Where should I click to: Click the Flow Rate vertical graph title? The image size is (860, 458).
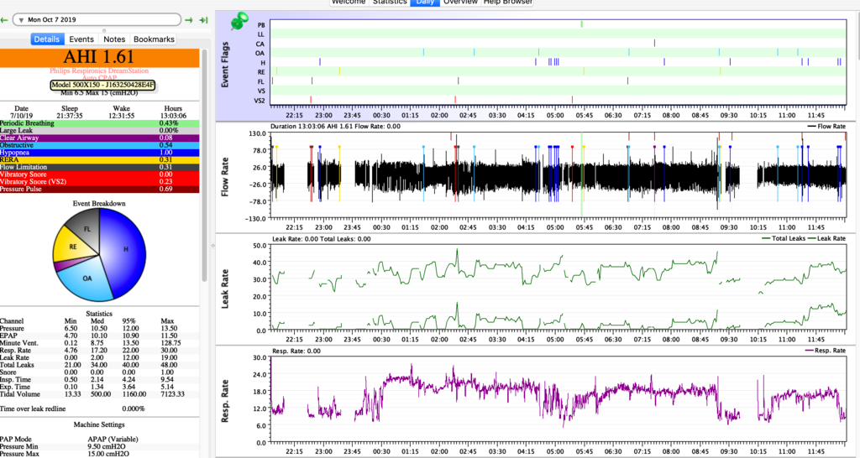[225, 177]
